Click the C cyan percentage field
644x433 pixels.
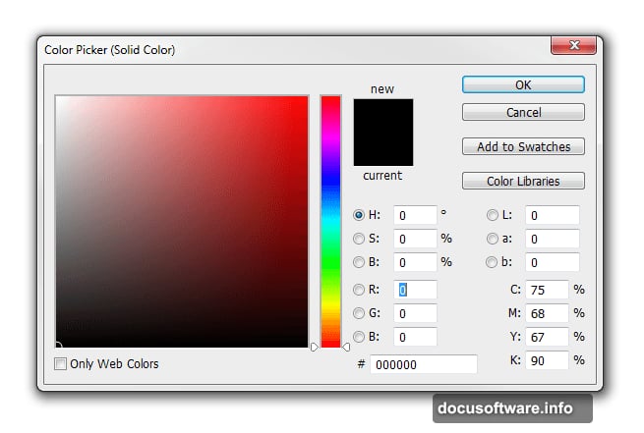[547, 290]
